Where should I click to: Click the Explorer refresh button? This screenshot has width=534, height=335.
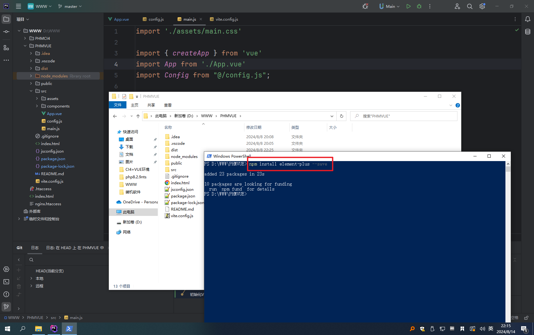[x=342, y=116]
